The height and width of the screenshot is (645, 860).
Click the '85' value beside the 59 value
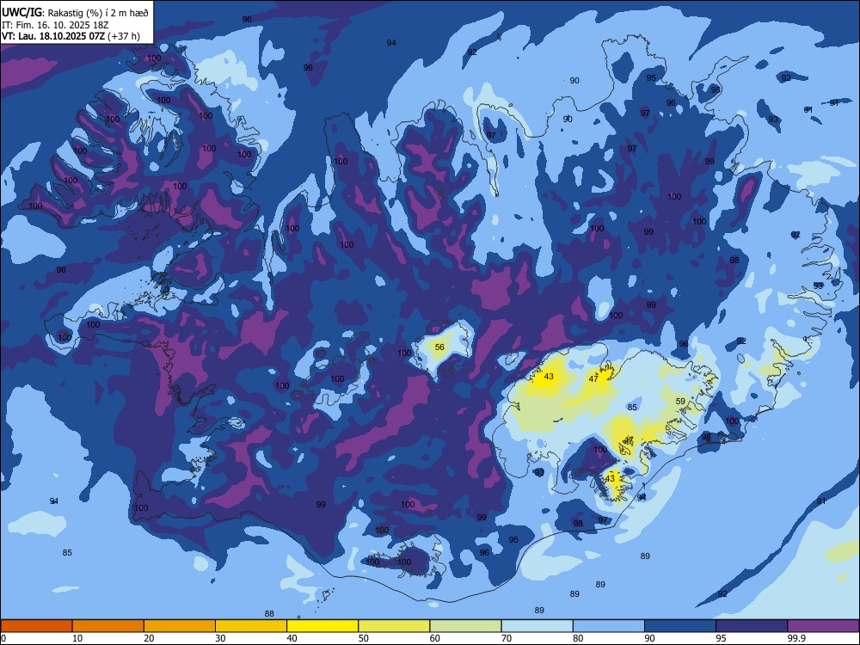pos(632,407)
